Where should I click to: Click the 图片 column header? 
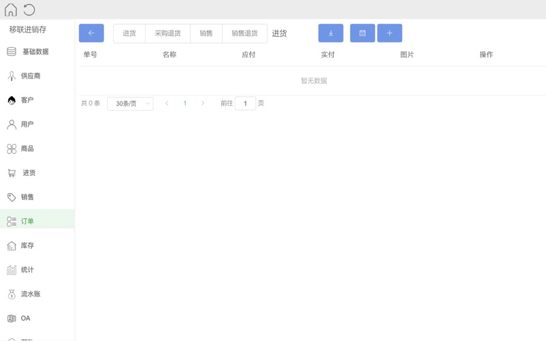click(407, 55)
